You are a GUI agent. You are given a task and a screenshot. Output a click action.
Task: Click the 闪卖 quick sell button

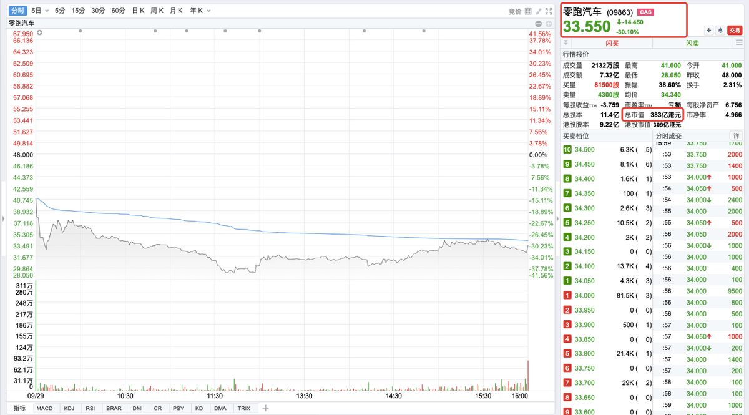693,43
